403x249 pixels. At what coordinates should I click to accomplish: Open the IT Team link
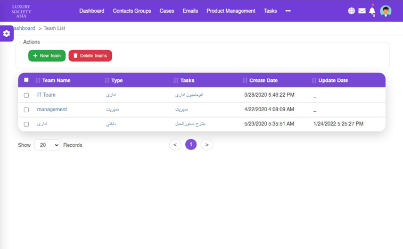[x=46, y=95]
